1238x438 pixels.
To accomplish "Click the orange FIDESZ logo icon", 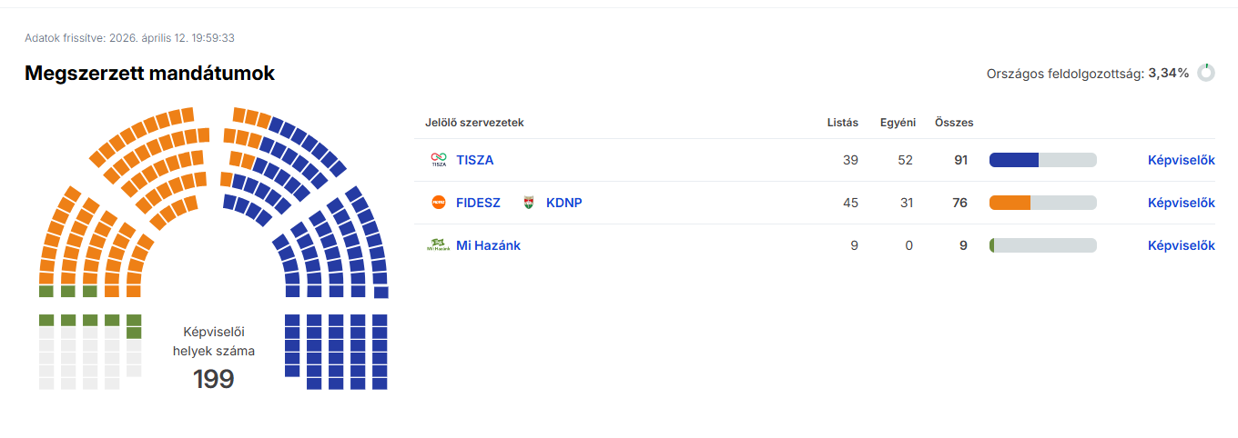I will pyautogui.click(x=439, y=203).
